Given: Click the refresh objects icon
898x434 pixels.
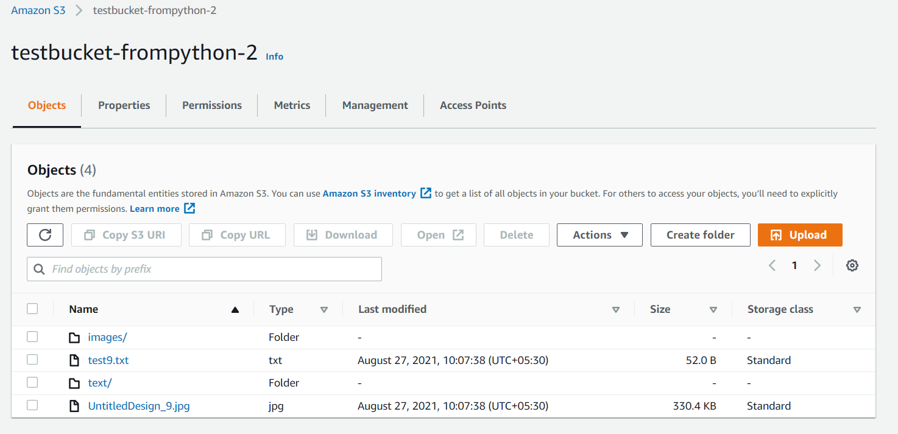Looking at the screenshot, I should (44, 234).
